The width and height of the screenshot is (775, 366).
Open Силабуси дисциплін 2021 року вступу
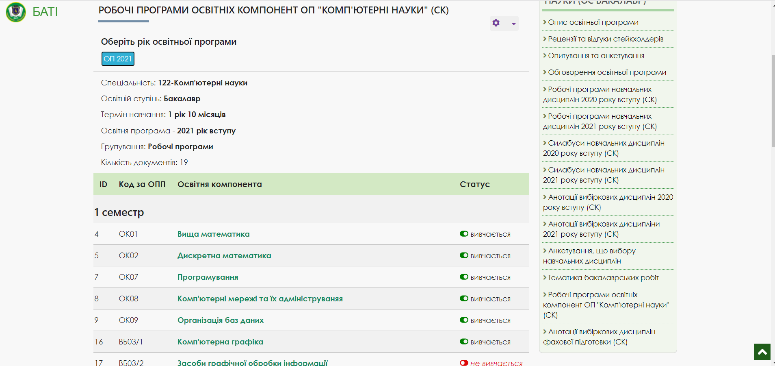pos(604,175)
